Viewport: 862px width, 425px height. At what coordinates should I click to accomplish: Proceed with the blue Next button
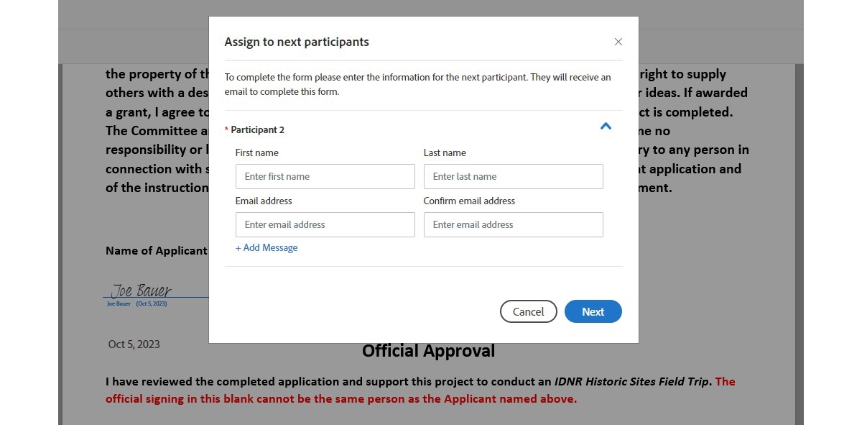[593, 311]
